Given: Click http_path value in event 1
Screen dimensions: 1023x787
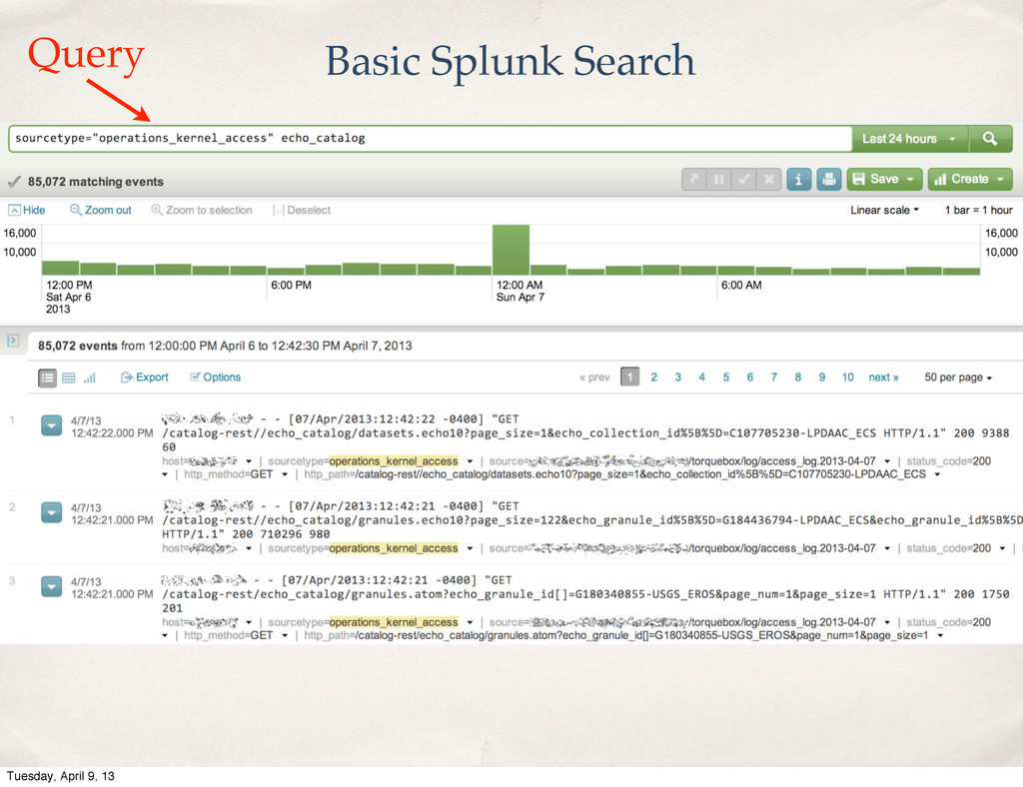Looking at the screenshot, I should (640, 474).
